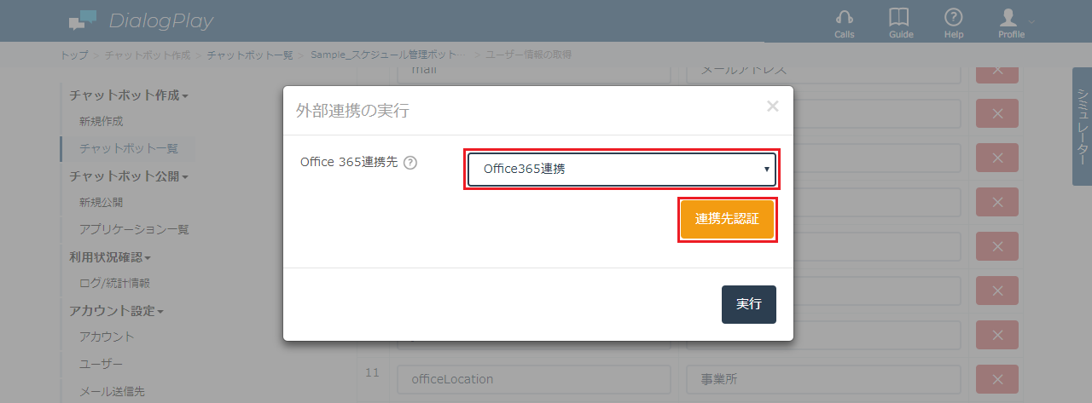
Task: Open the Guide book icon
Action: [900, 23]
